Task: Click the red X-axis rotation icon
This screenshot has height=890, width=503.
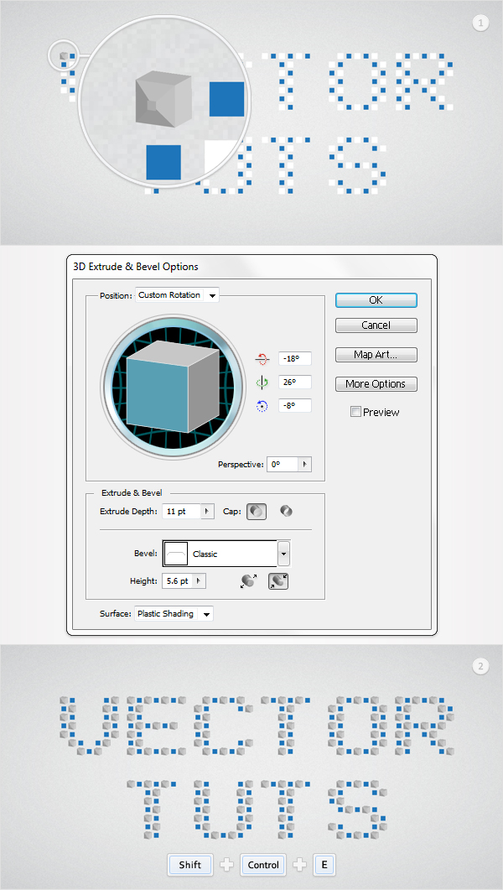Action: [x=262, y=358]
